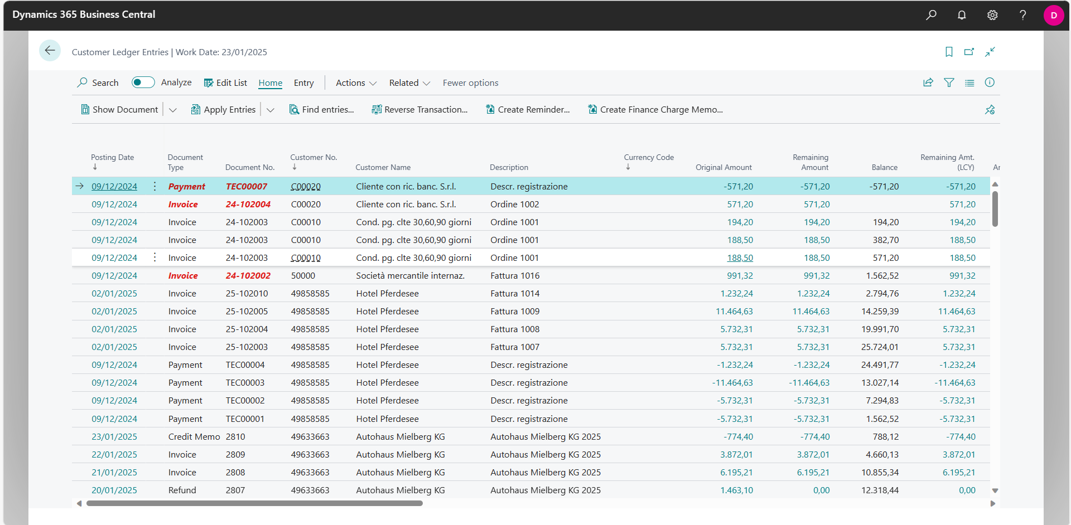Open notifications bell
Viewport: 1071px width, 525px height.
(x=962, y=15)
